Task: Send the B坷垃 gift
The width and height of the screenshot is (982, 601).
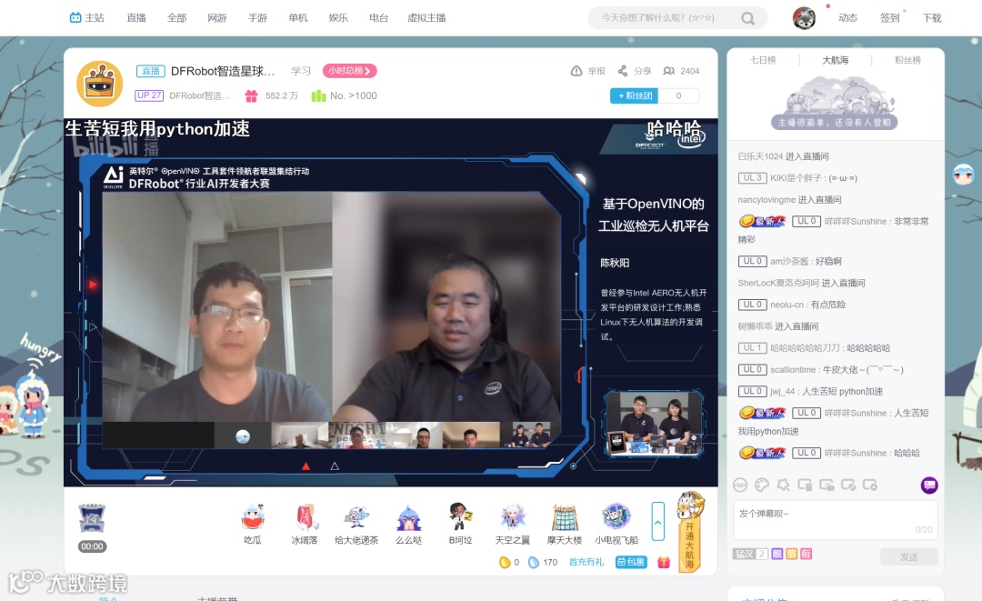Action: (x=460, y=524)
